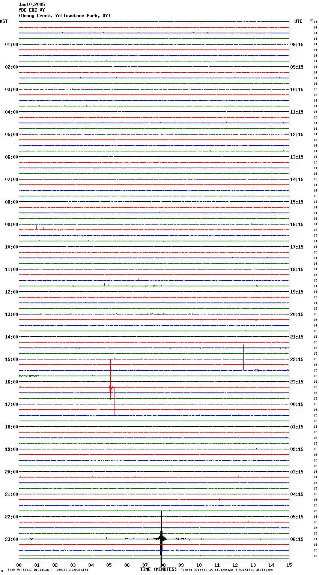Select the 21:00 MST time label

point(11,494)
